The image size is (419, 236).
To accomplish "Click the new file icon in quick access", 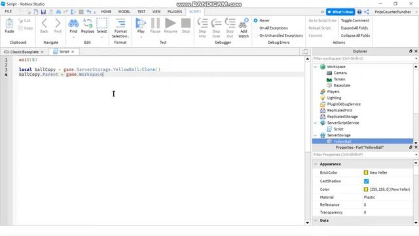I will tap(36, 12).
